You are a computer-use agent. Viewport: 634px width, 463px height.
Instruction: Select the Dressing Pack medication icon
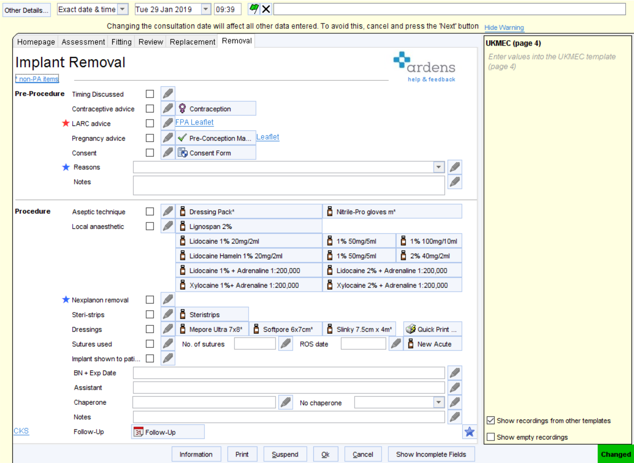point(182,211)
